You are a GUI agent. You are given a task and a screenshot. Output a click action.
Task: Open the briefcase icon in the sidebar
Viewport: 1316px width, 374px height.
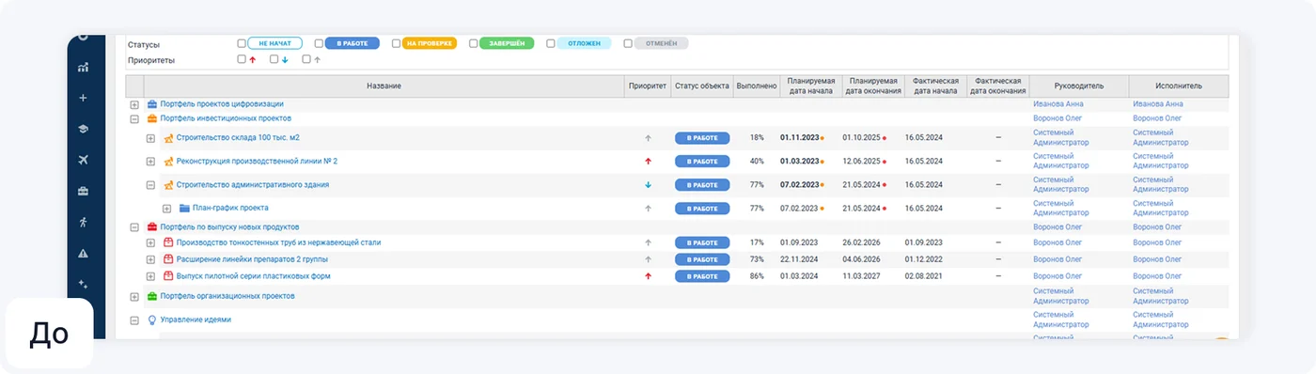[84, 191]
